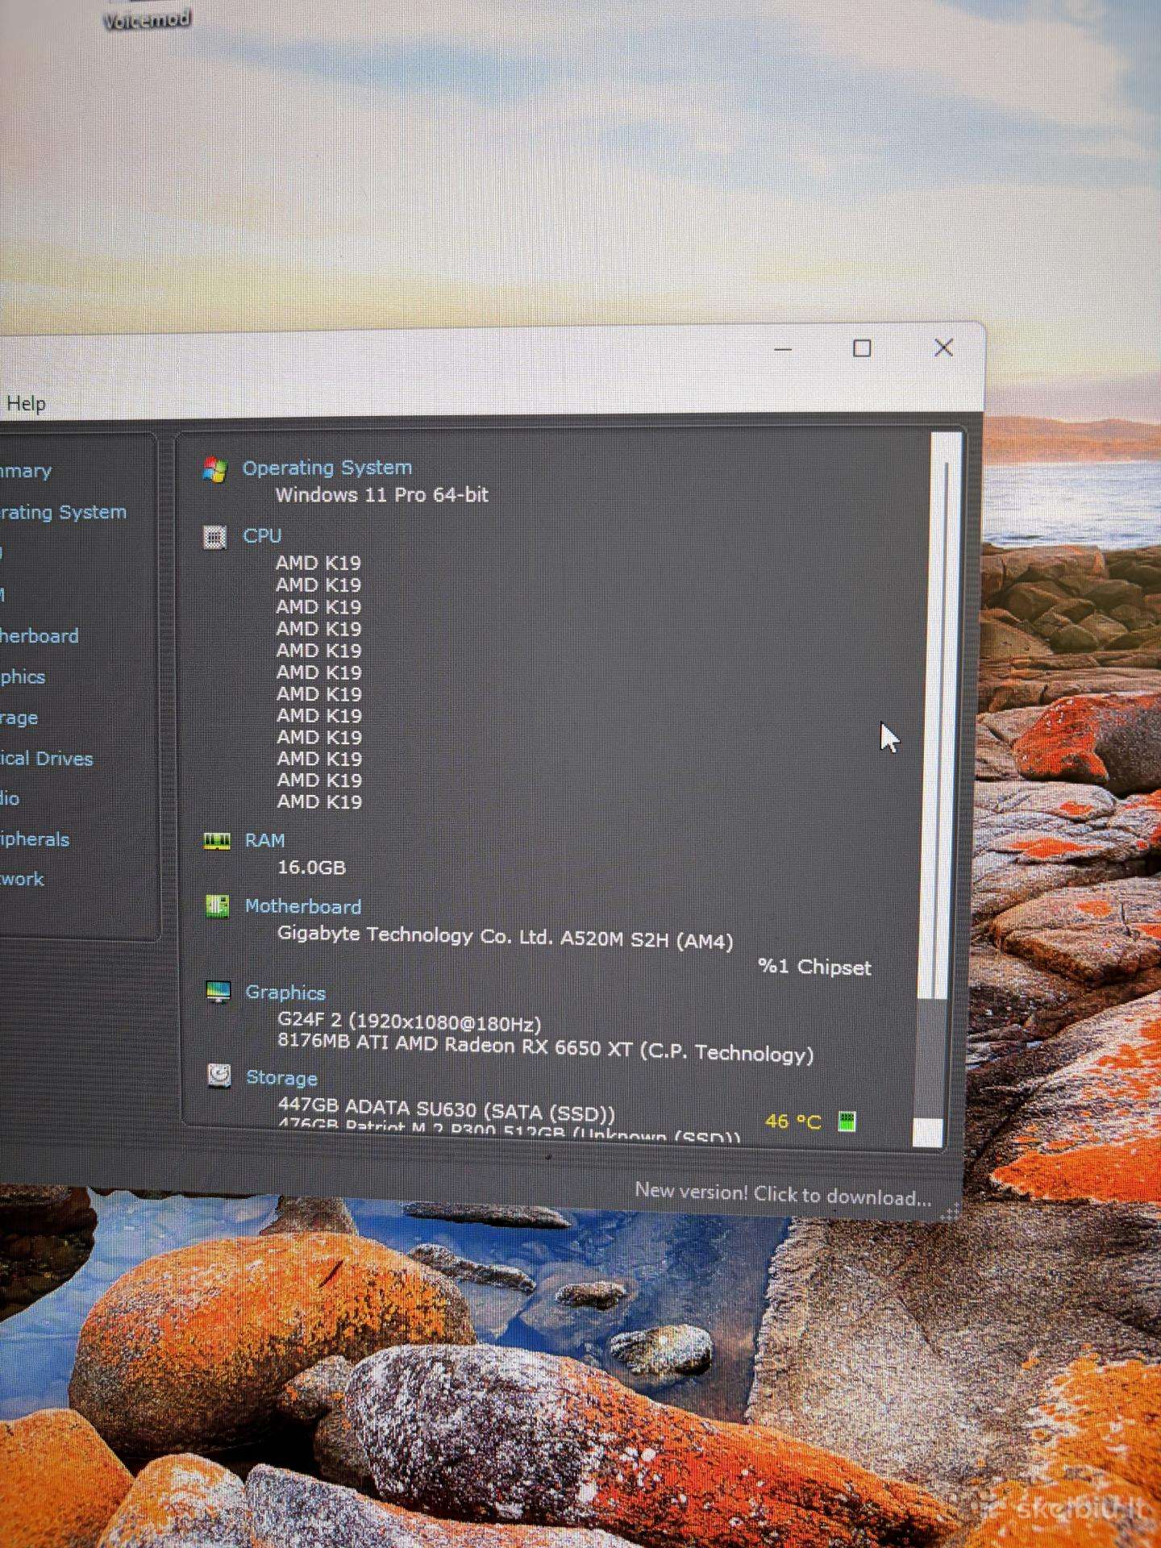Open the Storage section heading
The image size is (1161, 1548).
point(281,1078)
